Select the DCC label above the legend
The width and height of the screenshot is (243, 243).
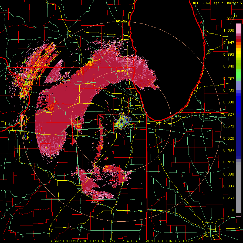pos(237,16)
